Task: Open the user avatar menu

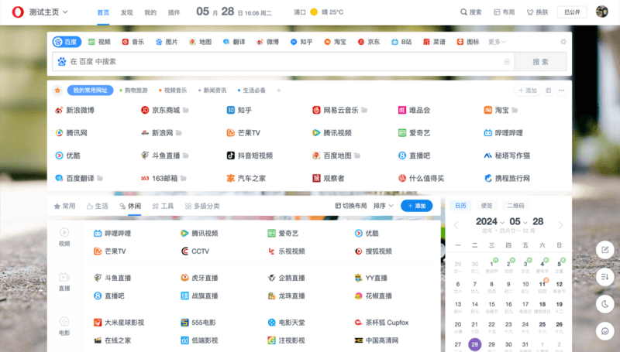Action: click(602, 12)
